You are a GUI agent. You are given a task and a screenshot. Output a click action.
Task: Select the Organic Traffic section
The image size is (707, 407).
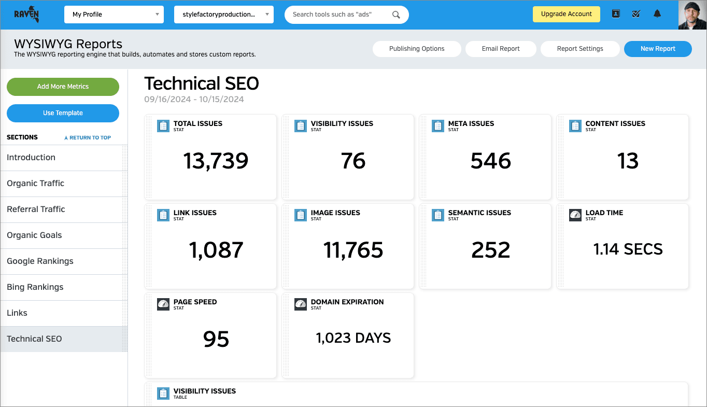point(35,183)
